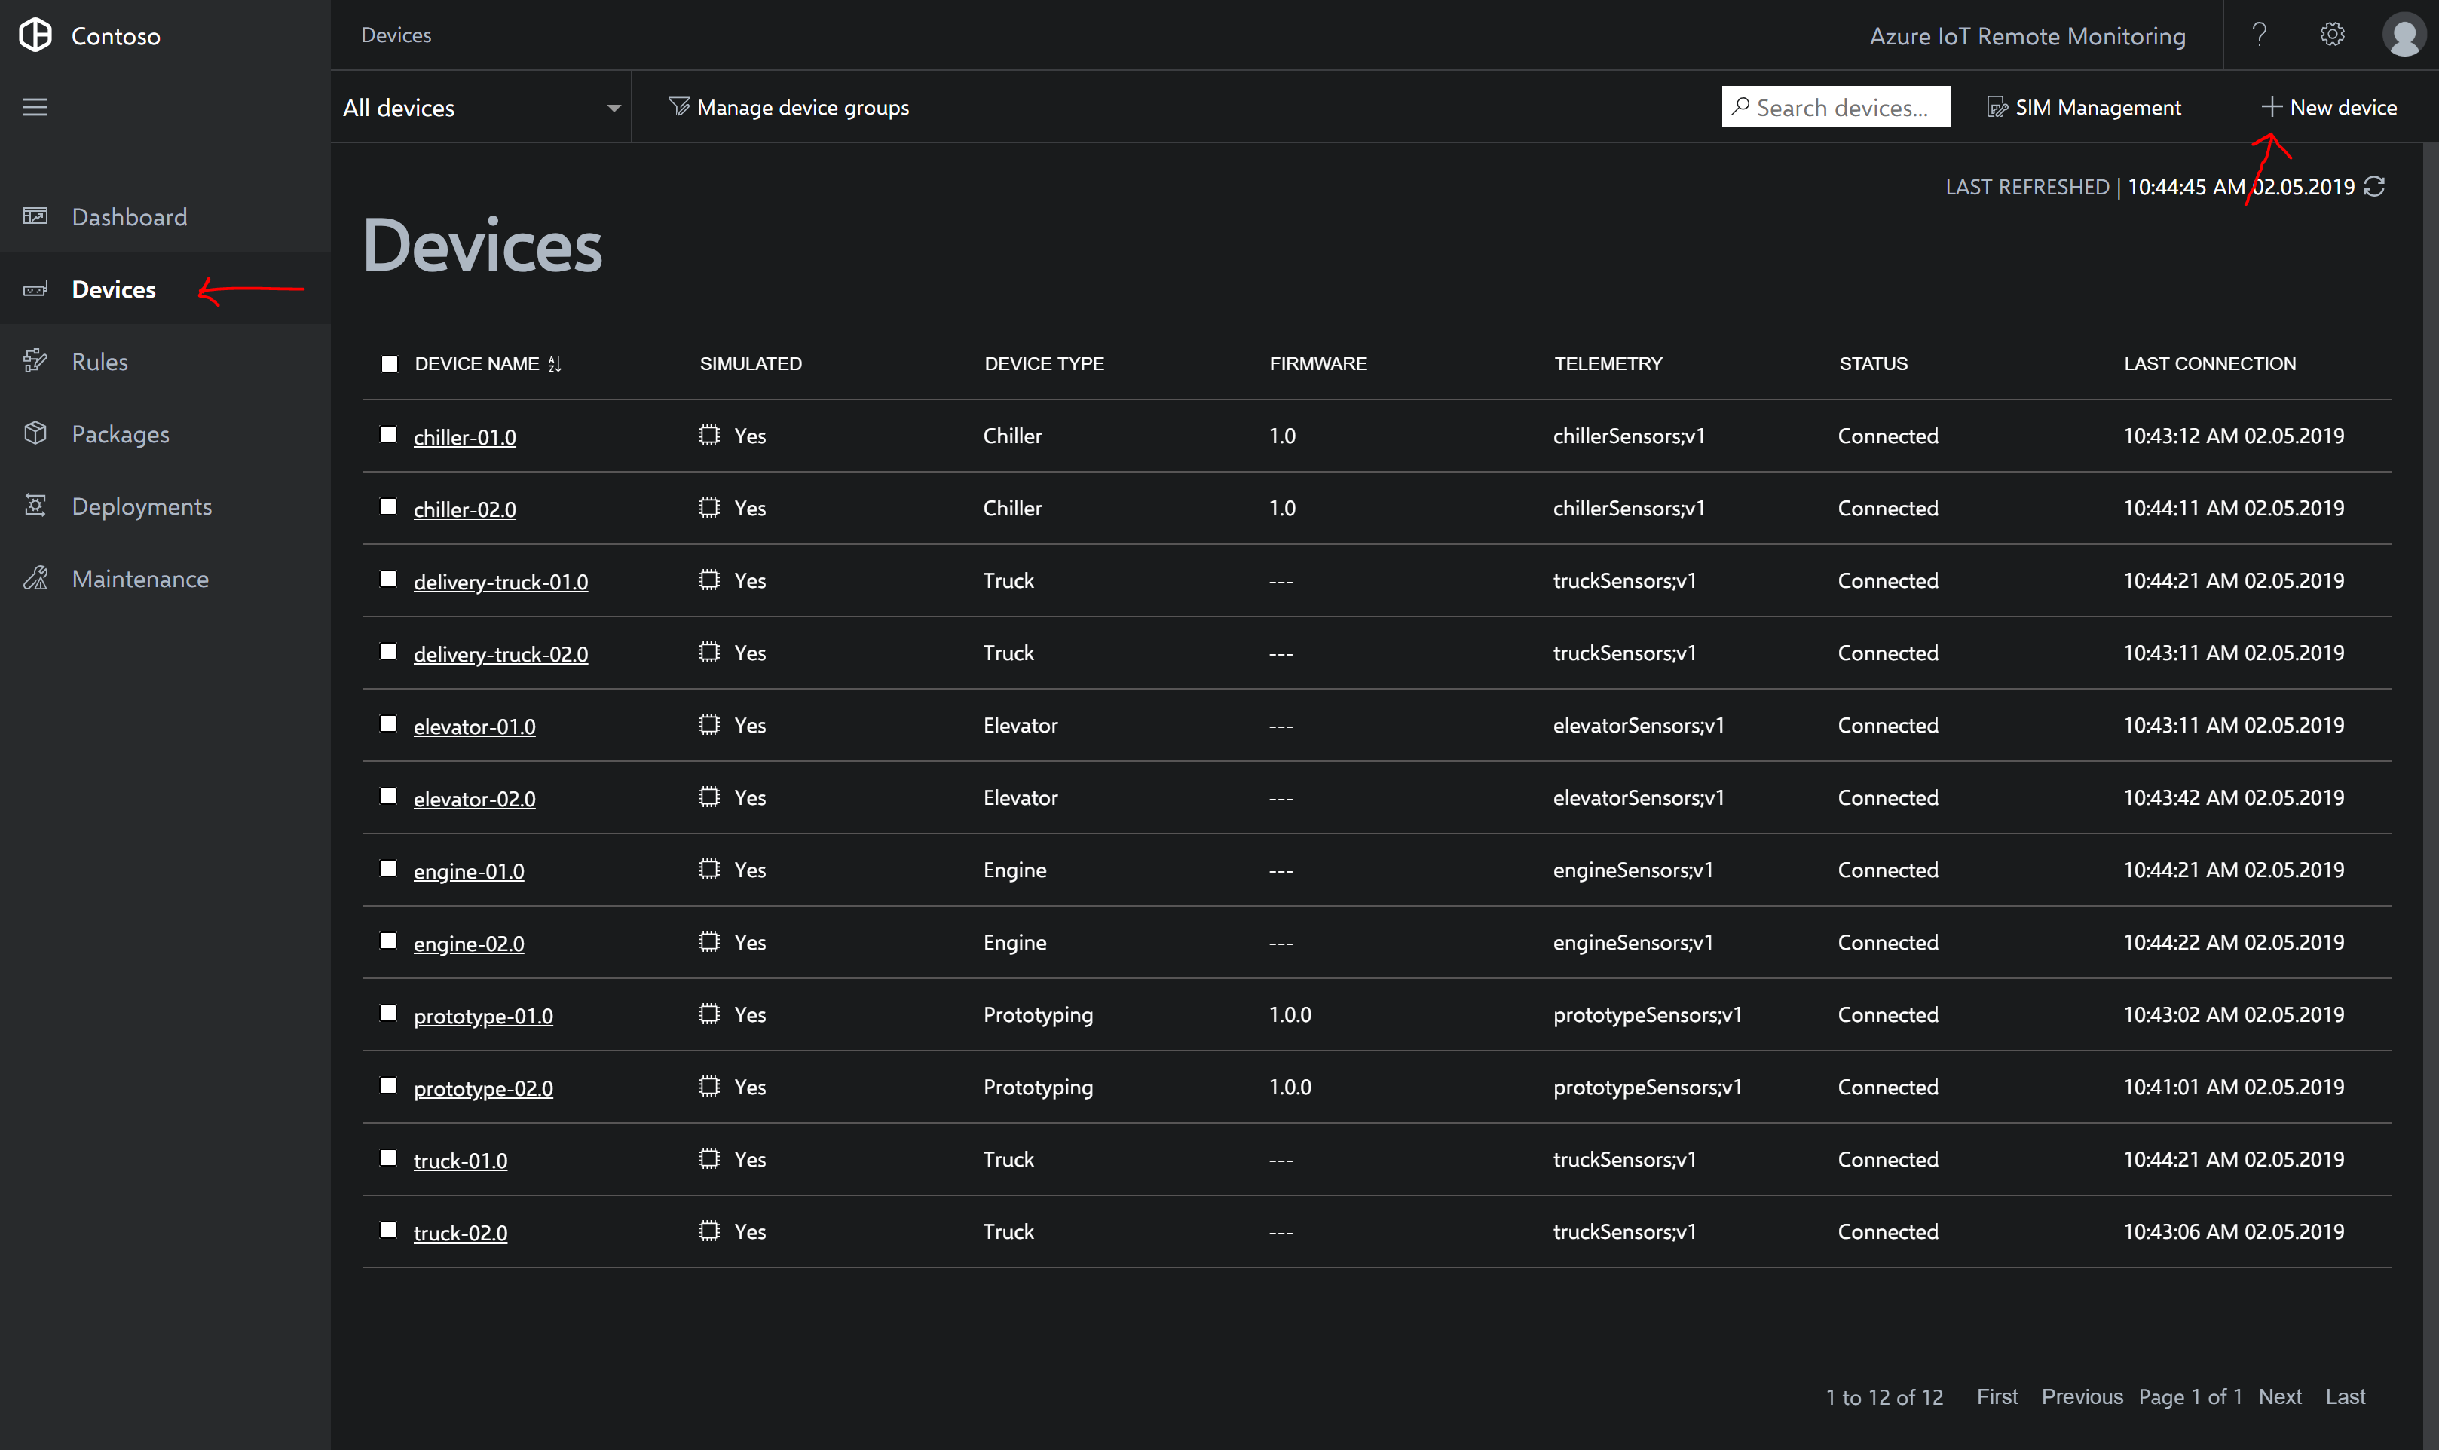This screenshot has height=1450, width=2439.
Task: Click the Contoso logo icon
Action: point(35,35)
